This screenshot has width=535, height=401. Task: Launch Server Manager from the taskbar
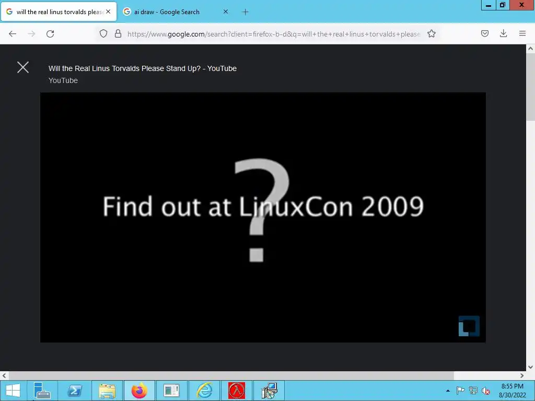(x=42, y=391)
